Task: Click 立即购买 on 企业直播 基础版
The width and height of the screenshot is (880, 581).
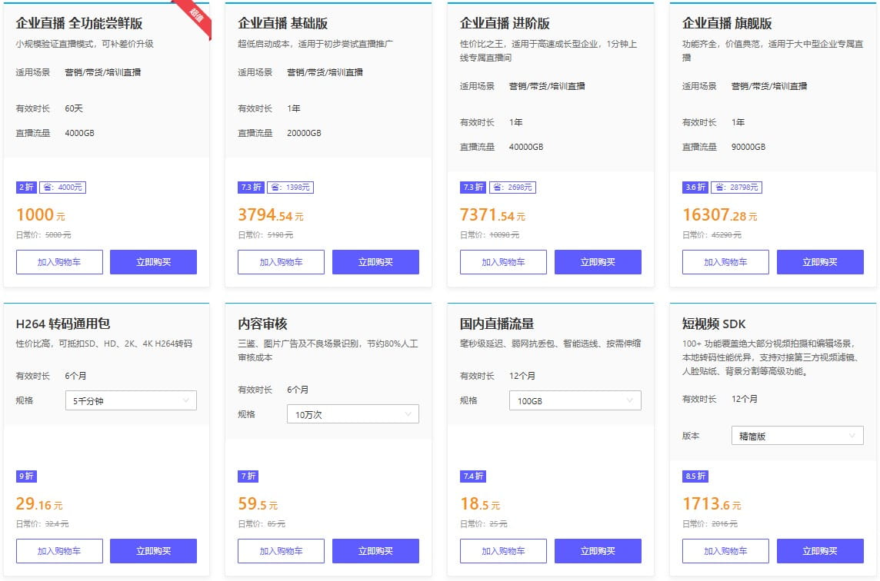Action: (x=375, y=261)
